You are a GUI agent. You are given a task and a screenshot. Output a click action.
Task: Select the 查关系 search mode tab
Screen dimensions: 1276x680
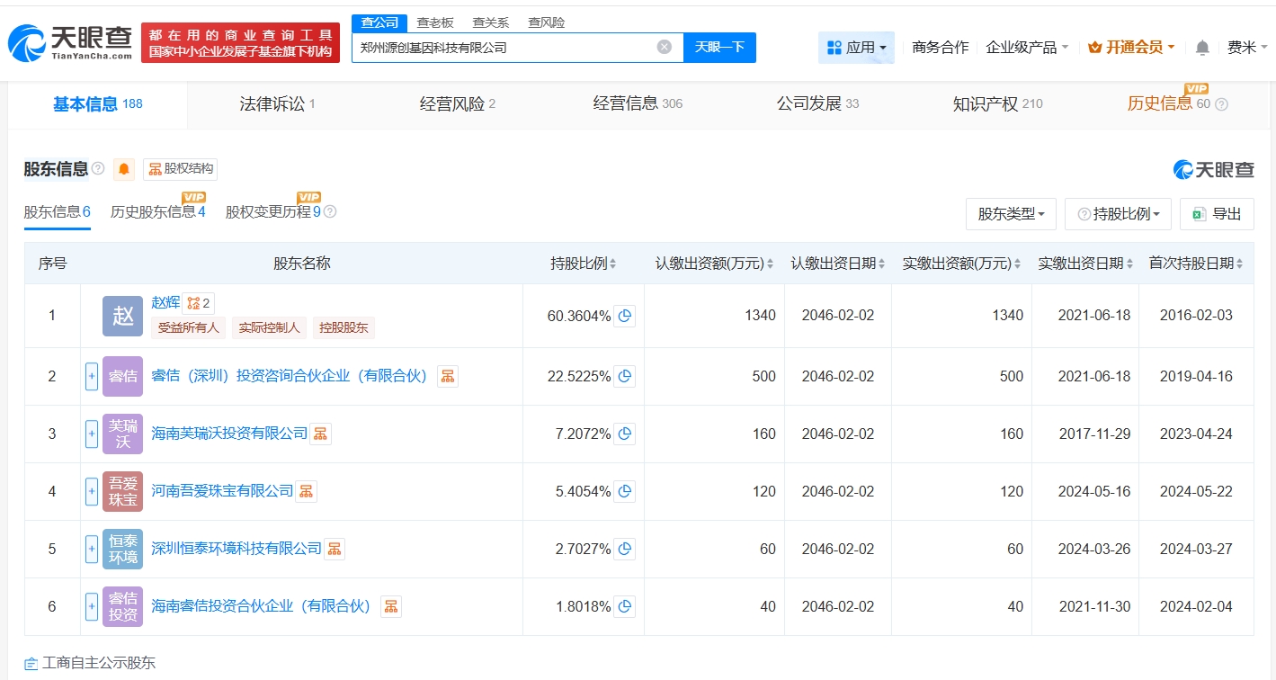click(491, 22)
